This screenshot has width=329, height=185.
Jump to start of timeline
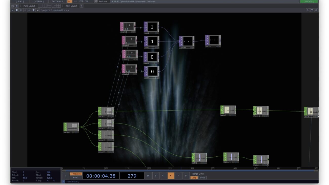(x=148, y=176)
